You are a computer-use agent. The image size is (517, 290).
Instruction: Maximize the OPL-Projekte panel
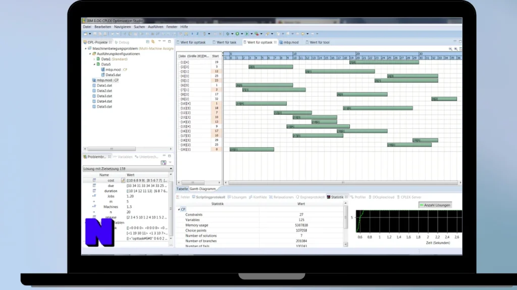[x=170, y=41]
